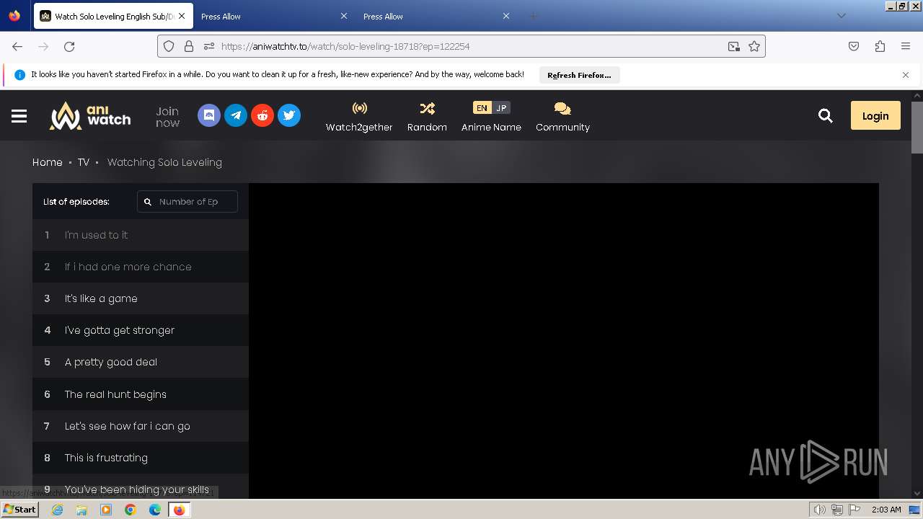Launch Internet Explorer from the taskbar
Viewport: 923px width, 519px height.
coord(58,510)
